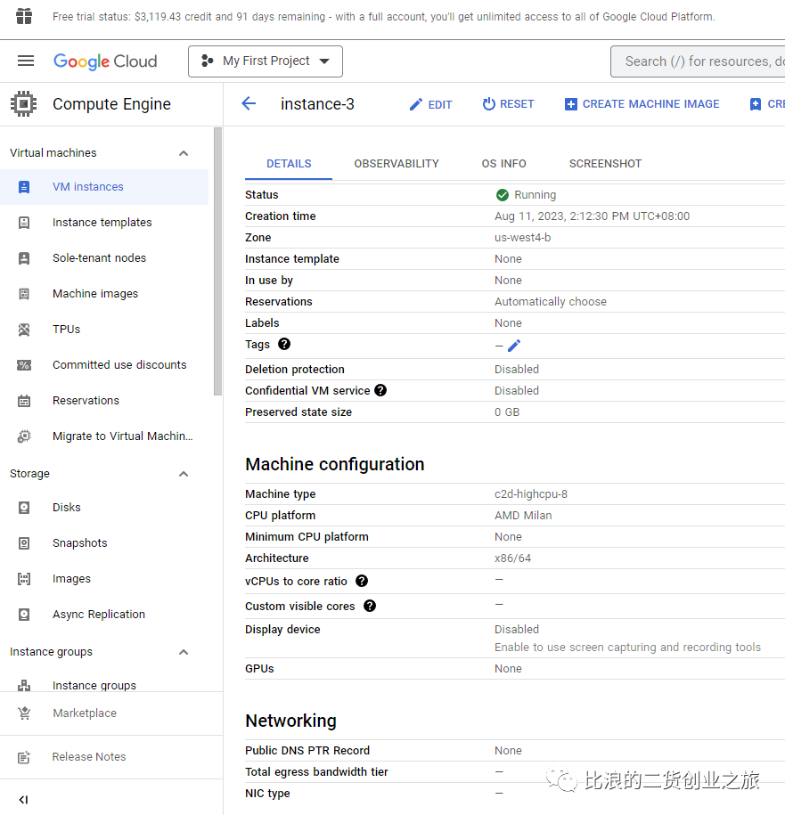Click the sidebar vertical scrollbar
This screenshot has height=815, width=785.
[217, 262]
